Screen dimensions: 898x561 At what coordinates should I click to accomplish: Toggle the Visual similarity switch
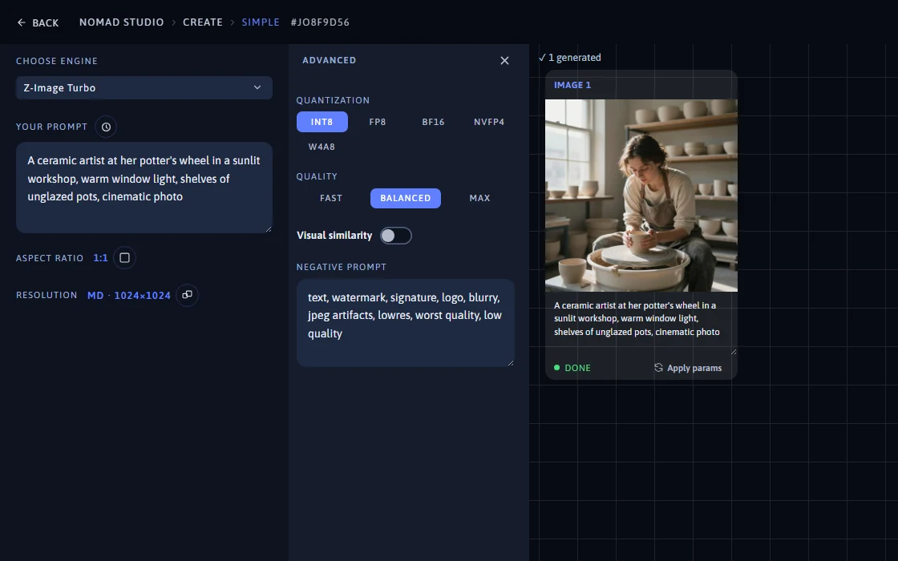[396, 236]
